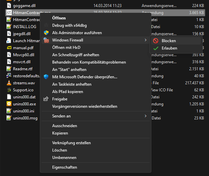Click the unins000.msg notepad icon
The height and width of the screenshot is (176, 209).
click(x=9, y=118)
